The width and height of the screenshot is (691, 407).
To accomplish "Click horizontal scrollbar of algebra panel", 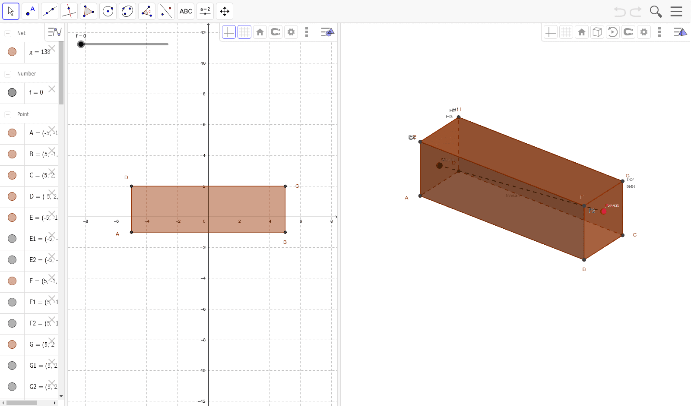I will coord(22,403).
